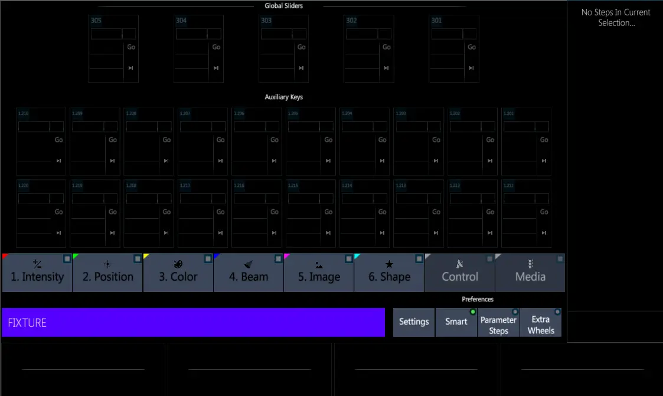Open the 1. Intensity feature tab
Screen dimensions: 663x396
tap(37, 273)
